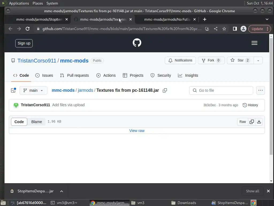The image size is (274, 206).
Task: Open Chrome profile avatar
Action: click(x=243, y=29)
